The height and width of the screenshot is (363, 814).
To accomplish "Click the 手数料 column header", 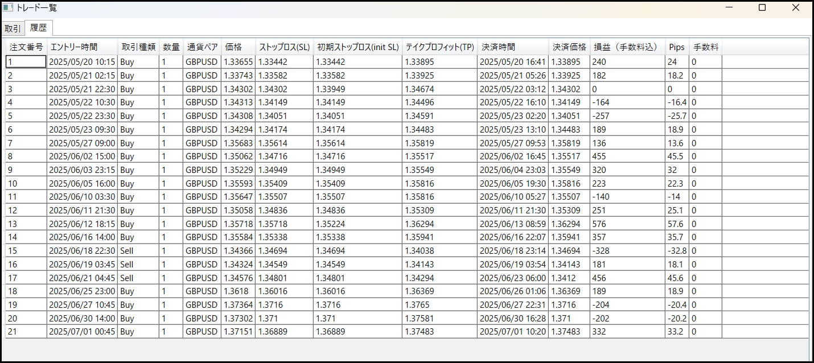I will 705,47.
